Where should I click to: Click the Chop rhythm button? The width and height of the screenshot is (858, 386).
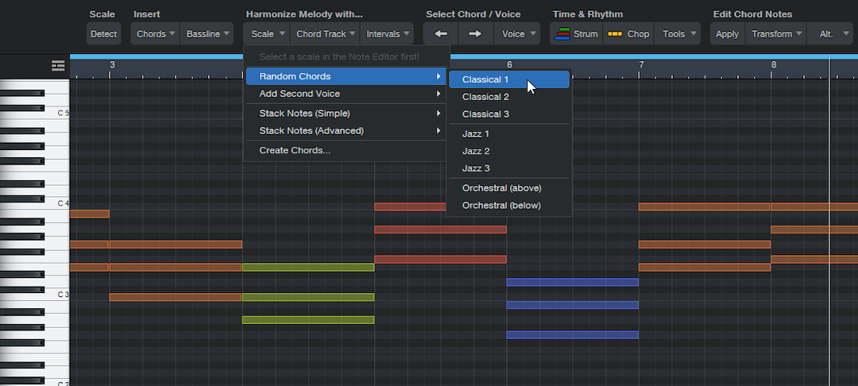(x=628, y=34)
